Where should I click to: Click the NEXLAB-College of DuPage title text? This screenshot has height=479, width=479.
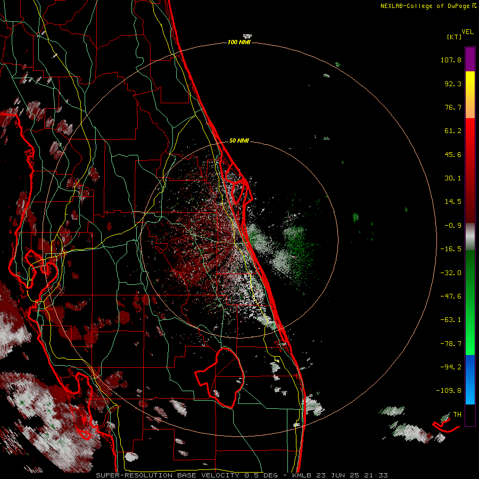click(426, 6)
